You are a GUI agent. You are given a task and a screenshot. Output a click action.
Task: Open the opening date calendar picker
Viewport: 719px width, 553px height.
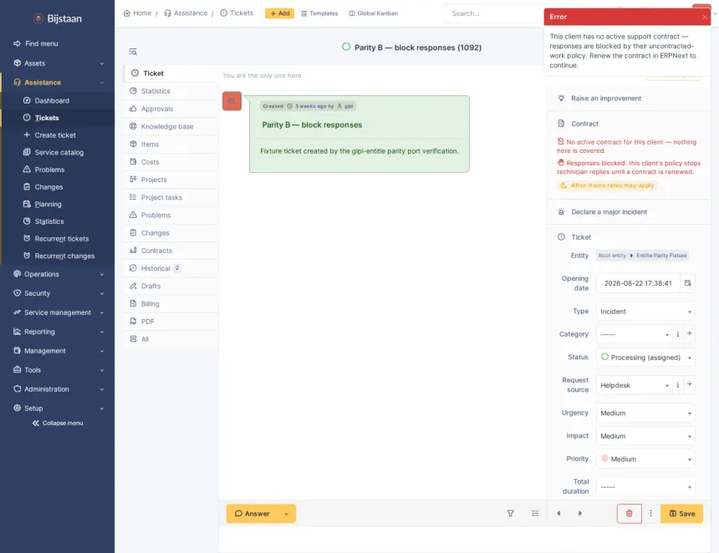(x=688, y=283)
